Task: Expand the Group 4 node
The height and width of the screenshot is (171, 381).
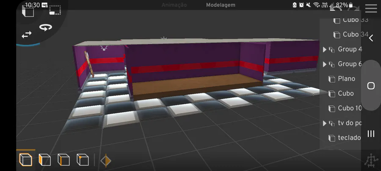Action: (x=324, y=50)
